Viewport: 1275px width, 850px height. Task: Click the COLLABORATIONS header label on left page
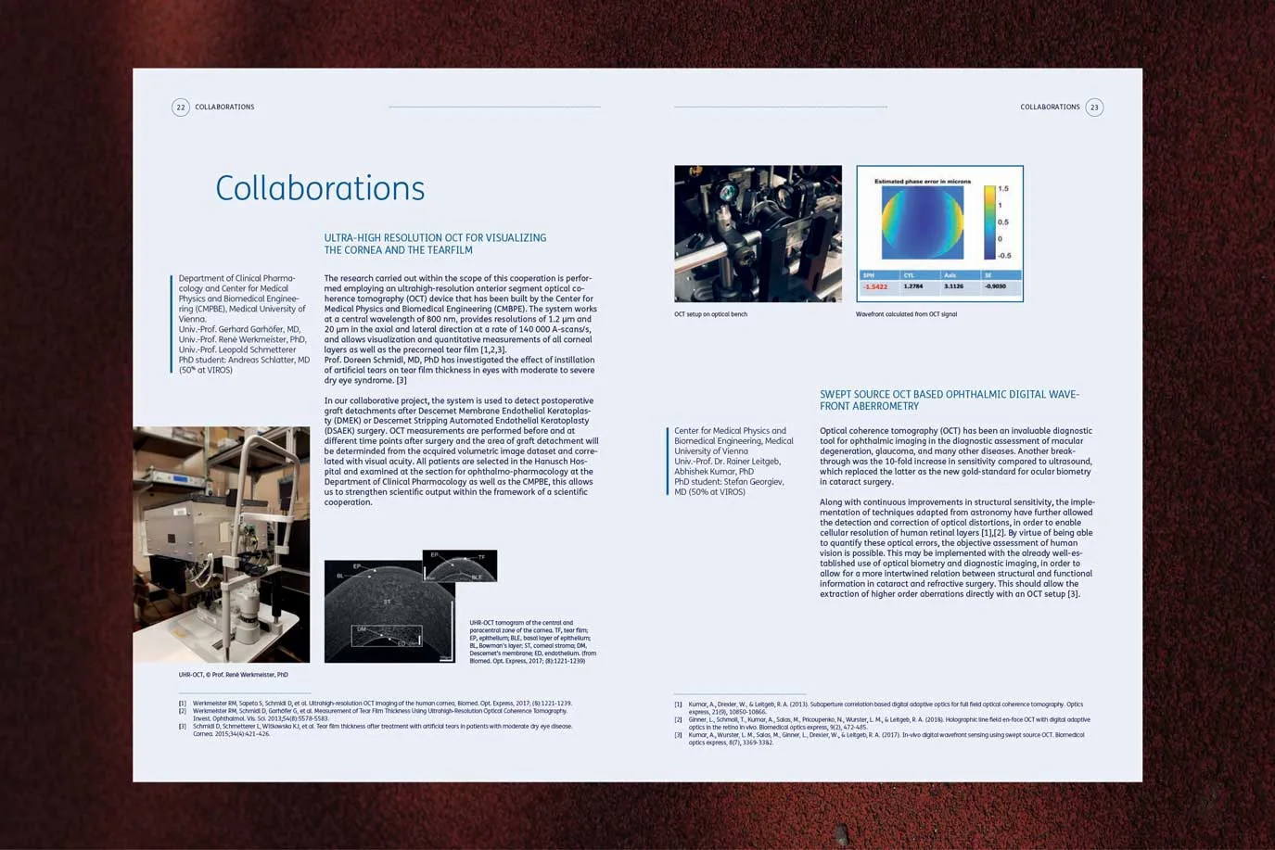pos(224,108)
